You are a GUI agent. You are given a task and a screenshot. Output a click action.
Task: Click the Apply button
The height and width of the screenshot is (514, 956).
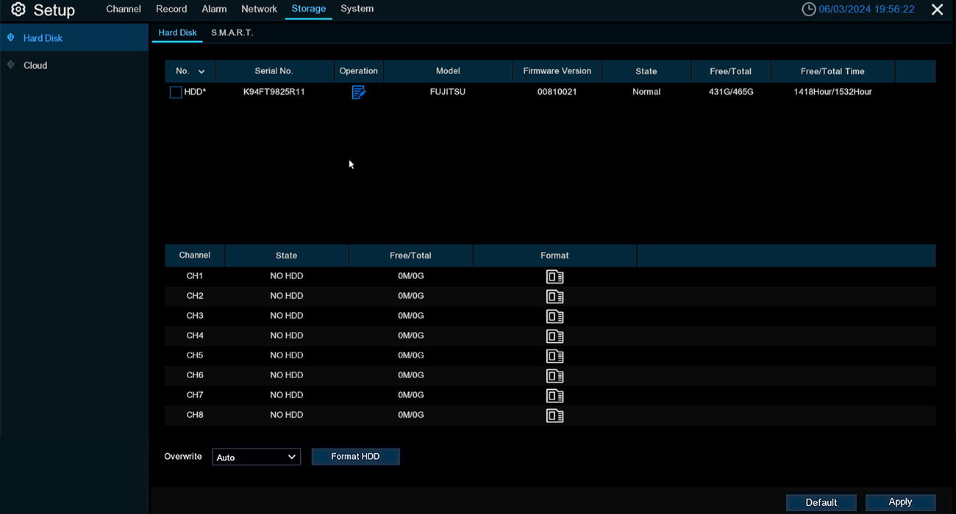tap(900, 502)
